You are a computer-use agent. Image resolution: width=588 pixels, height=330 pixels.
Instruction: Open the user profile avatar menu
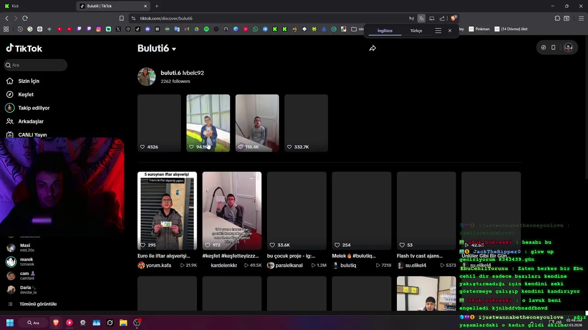[568, 47]
